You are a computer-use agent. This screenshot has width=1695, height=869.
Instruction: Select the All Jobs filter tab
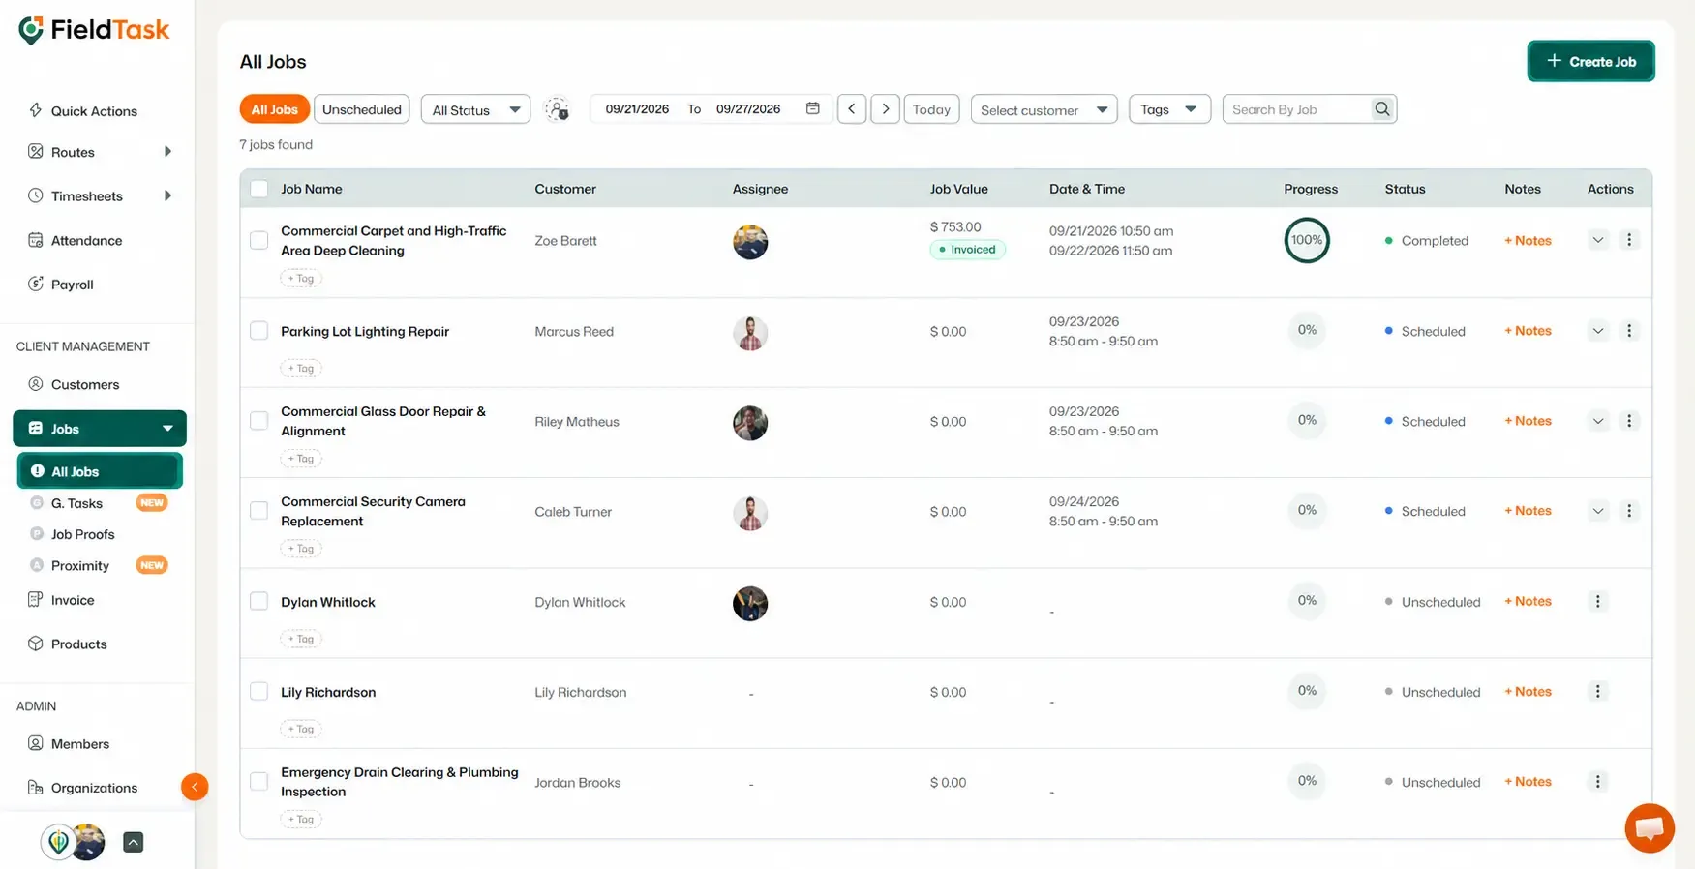click(275, 109)
